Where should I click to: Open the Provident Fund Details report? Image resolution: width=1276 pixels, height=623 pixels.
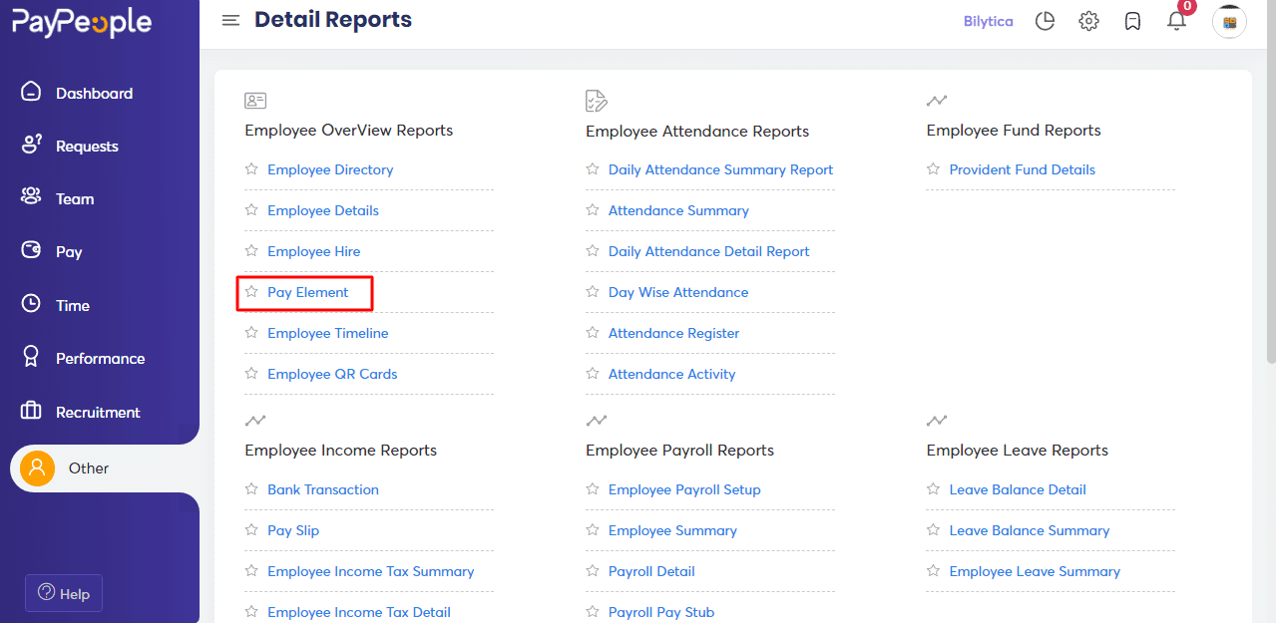point(1021,168)
